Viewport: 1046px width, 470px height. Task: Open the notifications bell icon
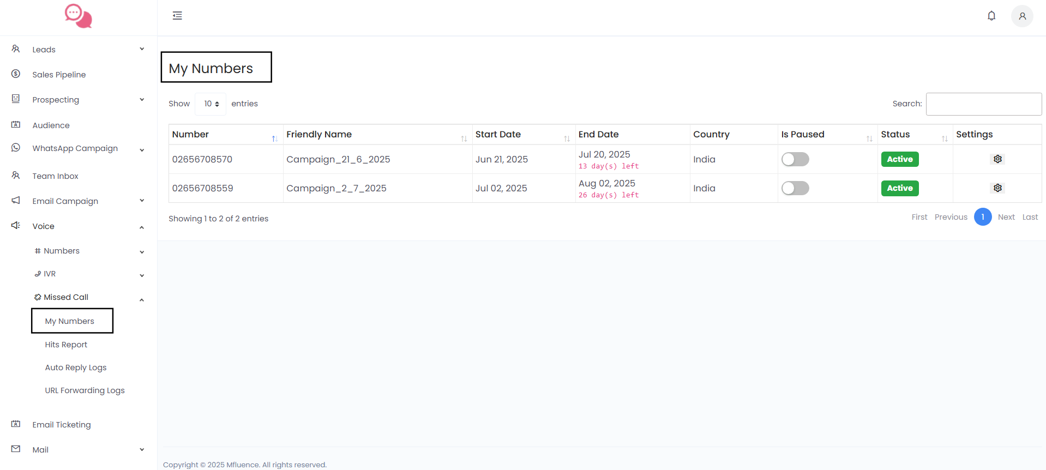pos(991,16)
